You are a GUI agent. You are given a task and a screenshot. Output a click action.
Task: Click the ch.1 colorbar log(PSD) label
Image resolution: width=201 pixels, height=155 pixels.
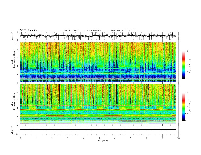pyautogui.click(x=190, y=66)
